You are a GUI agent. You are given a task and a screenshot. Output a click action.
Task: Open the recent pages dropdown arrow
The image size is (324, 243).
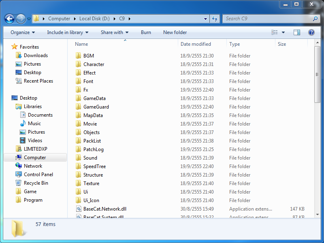(29, 19)
